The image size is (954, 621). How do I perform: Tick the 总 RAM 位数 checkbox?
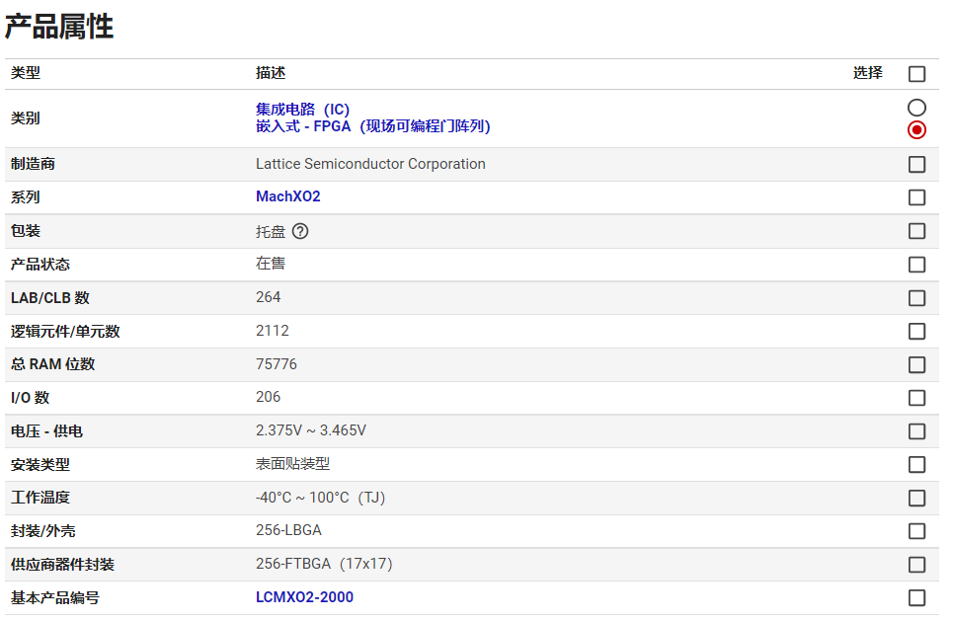tap(916, 364)
